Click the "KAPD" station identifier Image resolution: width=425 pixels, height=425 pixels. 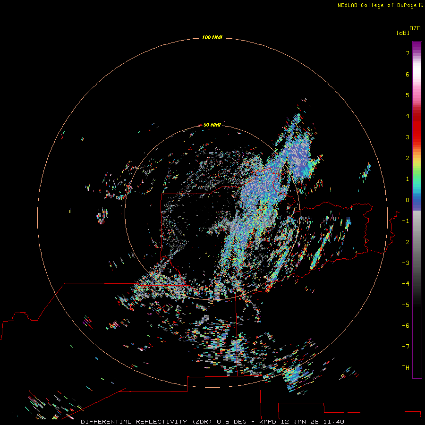click(268, 422)
